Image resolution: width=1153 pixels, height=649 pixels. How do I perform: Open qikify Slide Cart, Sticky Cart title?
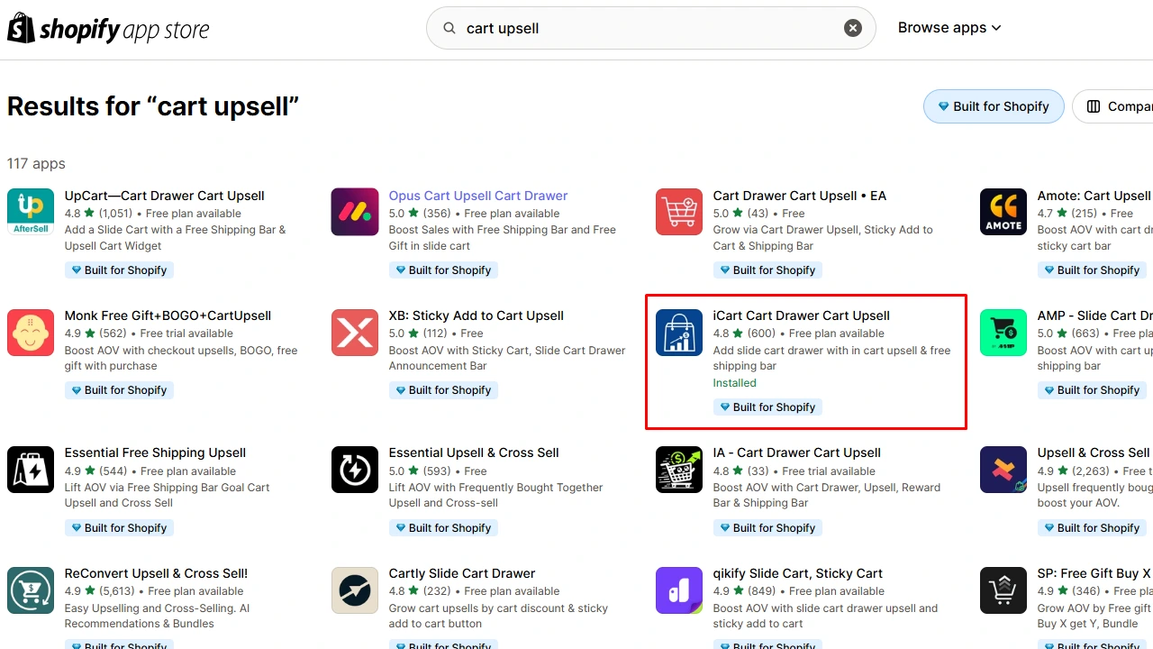798,573
